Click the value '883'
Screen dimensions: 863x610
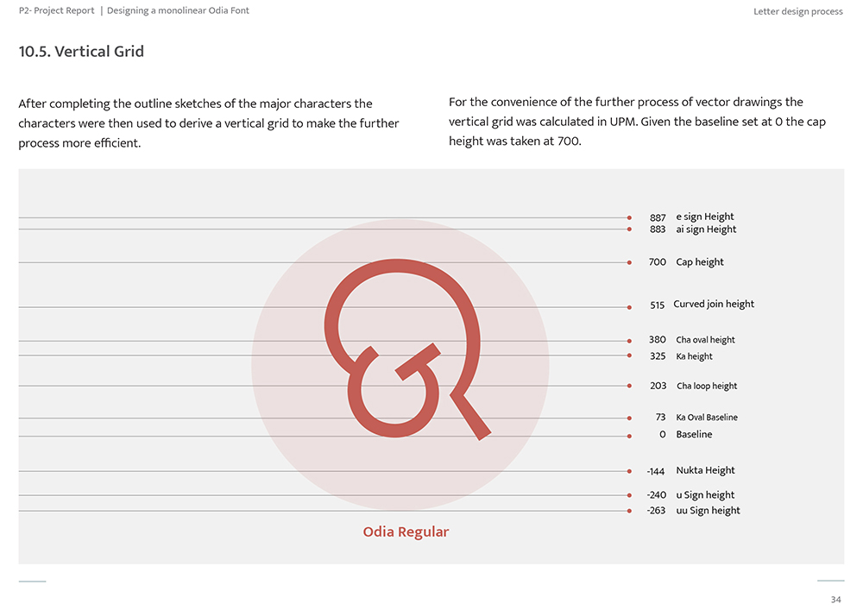point(658,230)
